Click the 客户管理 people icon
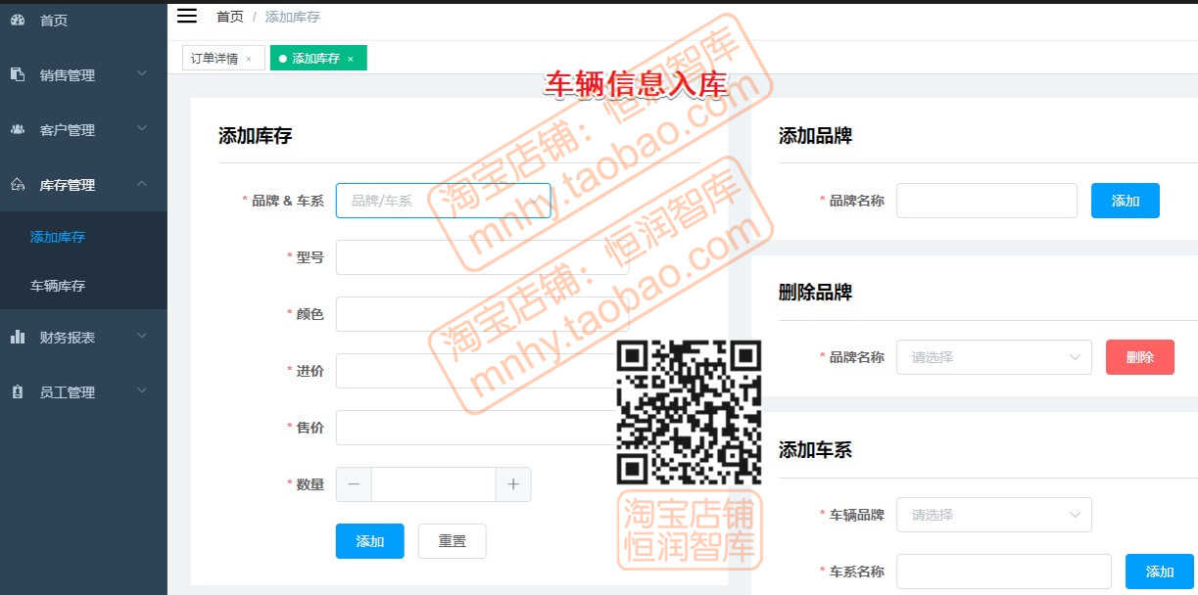The image size is (1198, 595). click(18, 129)
